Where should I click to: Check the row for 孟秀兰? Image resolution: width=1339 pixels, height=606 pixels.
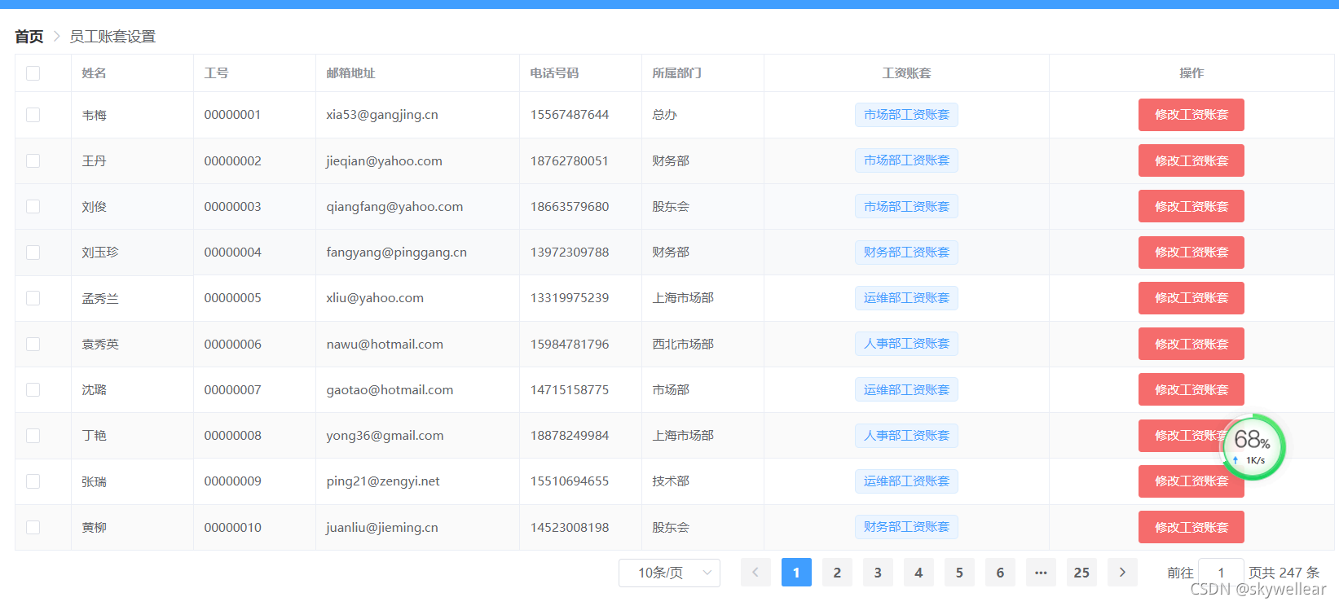pos(33,298)
